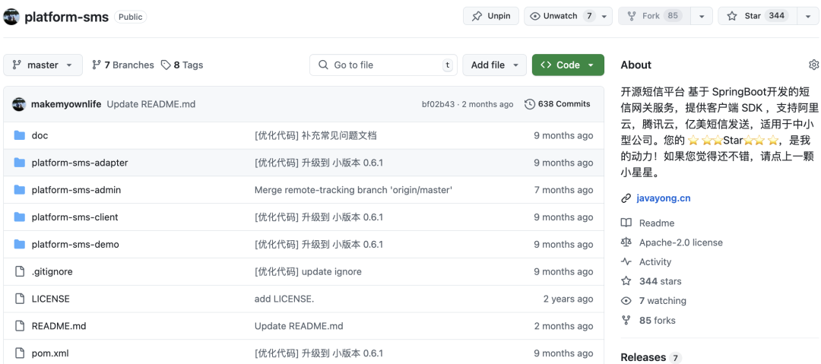Click the folder icon for platform-sms-client

coord(20,217)
